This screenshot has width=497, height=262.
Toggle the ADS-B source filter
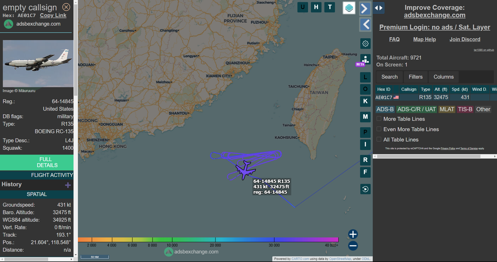(x=385, y=109)
